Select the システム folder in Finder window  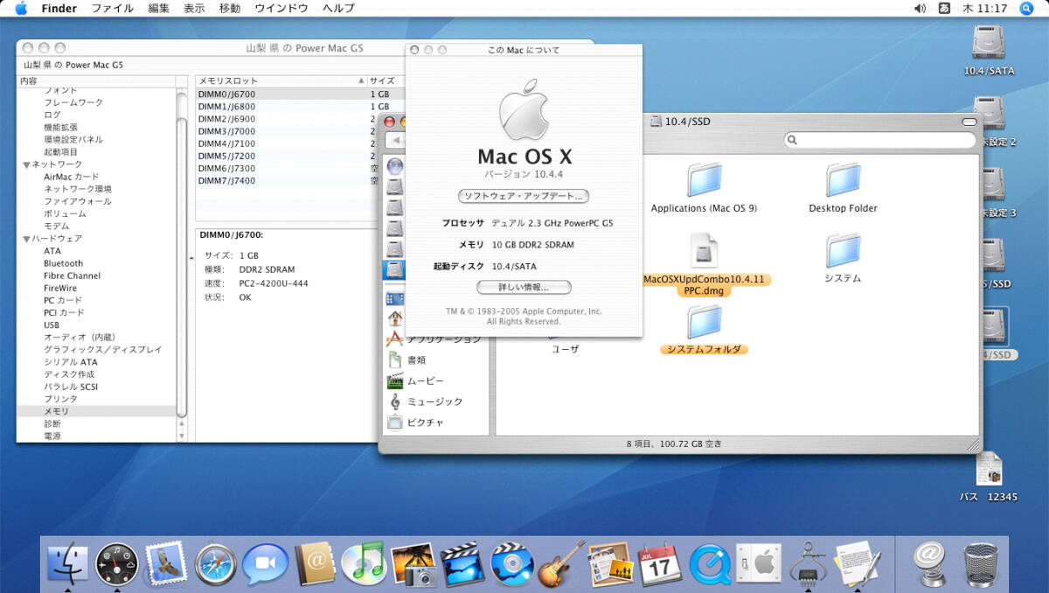[x=843, y=258]
